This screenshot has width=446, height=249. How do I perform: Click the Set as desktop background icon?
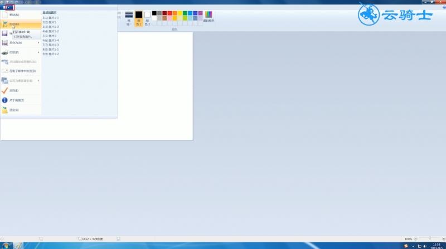pos(5,81)
